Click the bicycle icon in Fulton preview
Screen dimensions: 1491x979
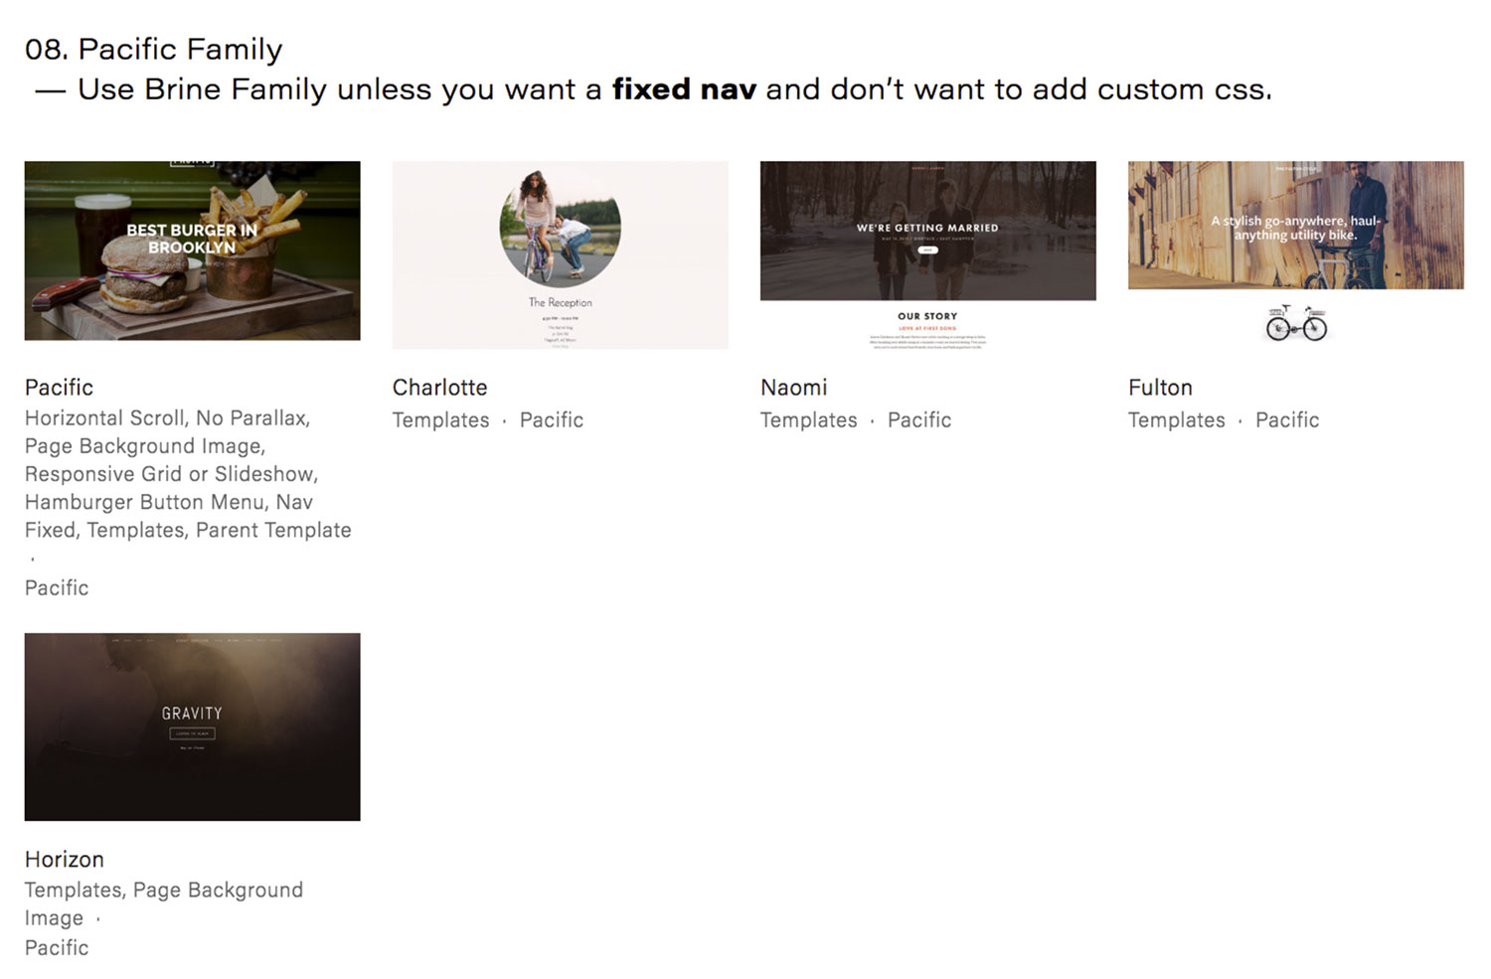pos(1296,323)
